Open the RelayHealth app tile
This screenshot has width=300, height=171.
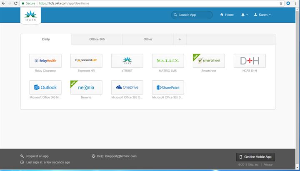coord(45,61)
